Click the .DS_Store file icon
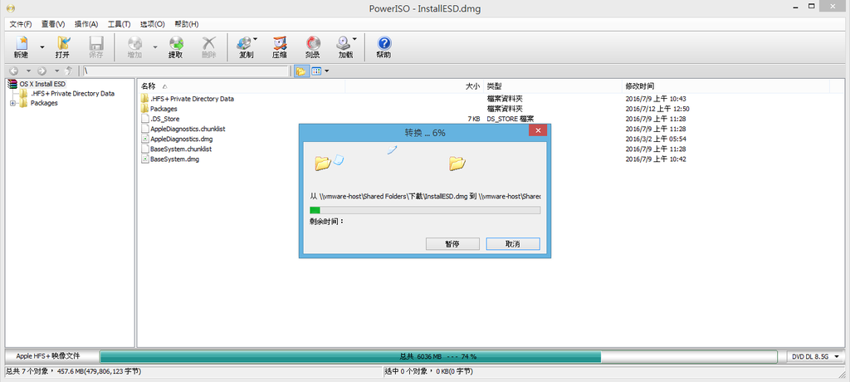850x382 pixels. tap(144, 119)
